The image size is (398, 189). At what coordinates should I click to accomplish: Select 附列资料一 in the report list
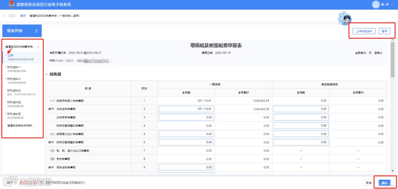click(22, 69)
